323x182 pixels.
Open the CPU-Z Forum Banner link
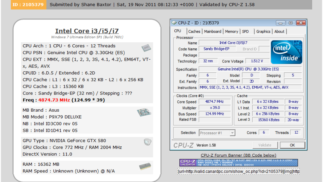coord(238,155)
